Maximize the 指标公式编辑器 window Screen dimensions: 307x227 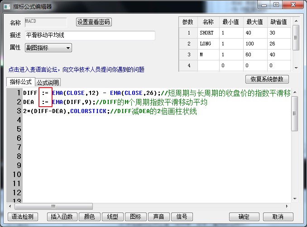coord(276,5)
